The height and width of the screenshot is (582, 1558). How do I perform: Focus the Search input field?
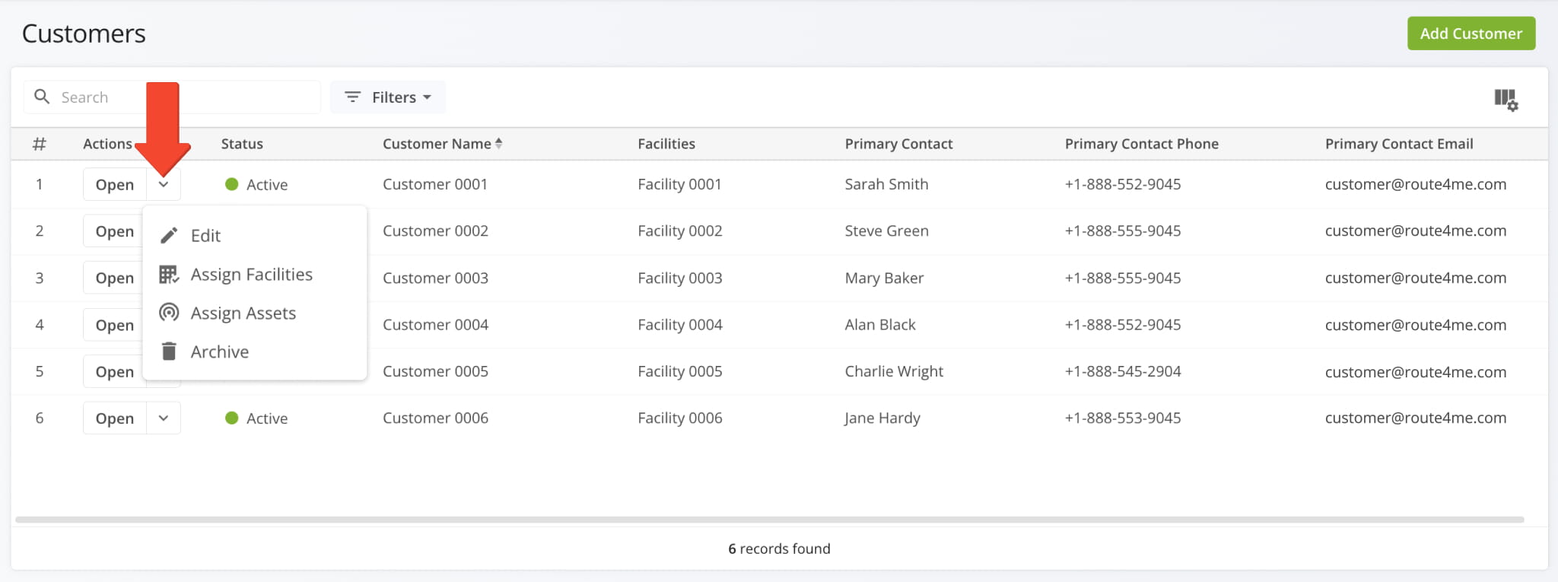[x=172, y=97]
